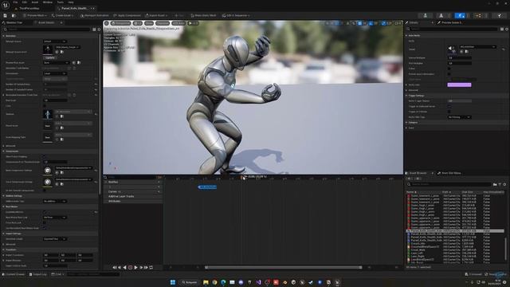The height and width of the screenshot is (287, 510).
Task: Open the Edit menu
Action: pyautogui.click(x=25, y=2)
